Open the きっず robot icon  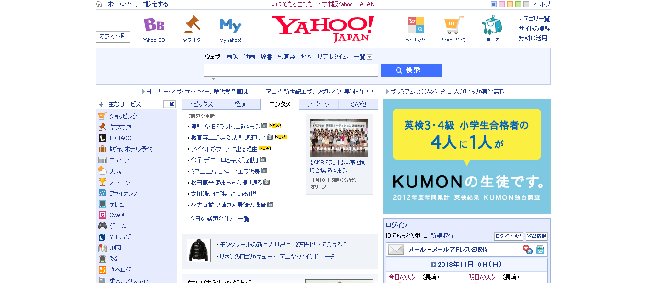tap(492, 25)
